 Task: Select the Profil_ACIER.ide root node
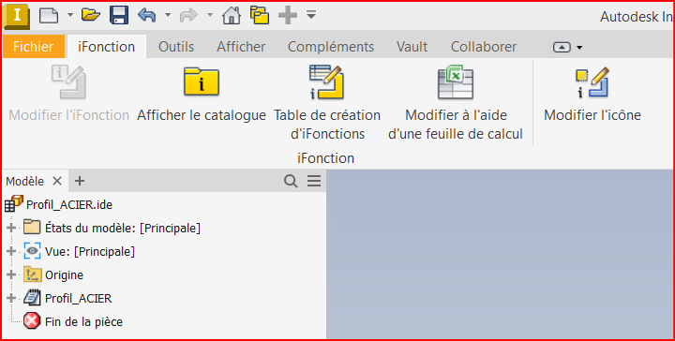(x=59, y=204)
